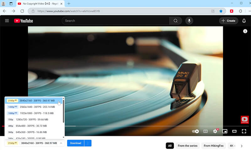Click the browser address bar URL

69,11
